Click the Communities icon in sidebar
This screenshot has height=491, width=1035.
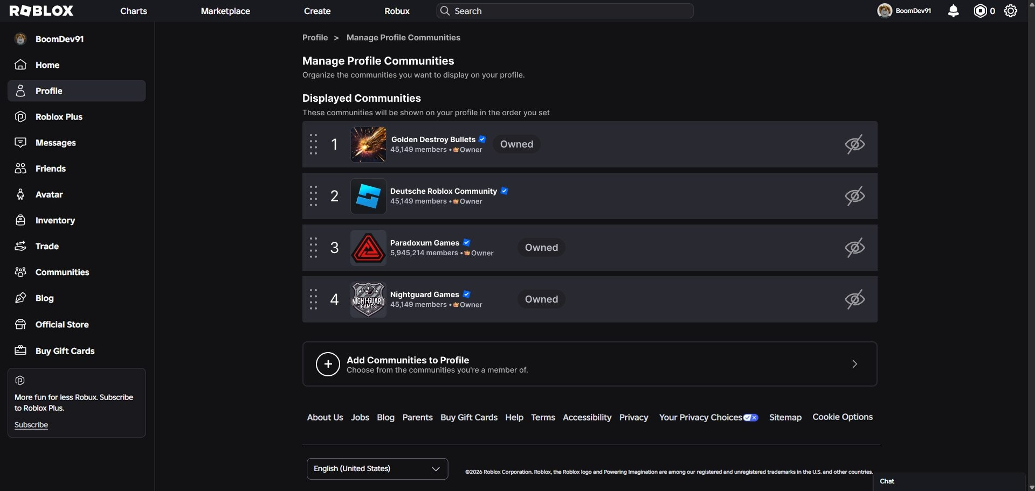coord(20,272)
